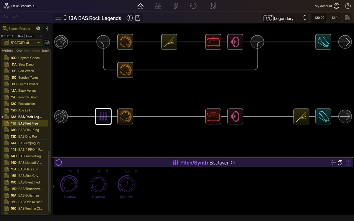Toggle the Boctaver block bypass power button
Image resolution: width=354 pixels, height=221 pixels.
(x=348, y=163)
